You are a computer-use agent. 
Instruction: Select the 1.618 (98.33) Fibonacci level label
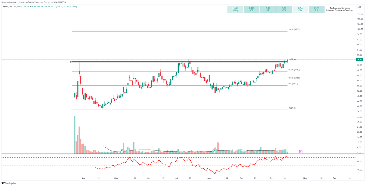coord(294,30)
